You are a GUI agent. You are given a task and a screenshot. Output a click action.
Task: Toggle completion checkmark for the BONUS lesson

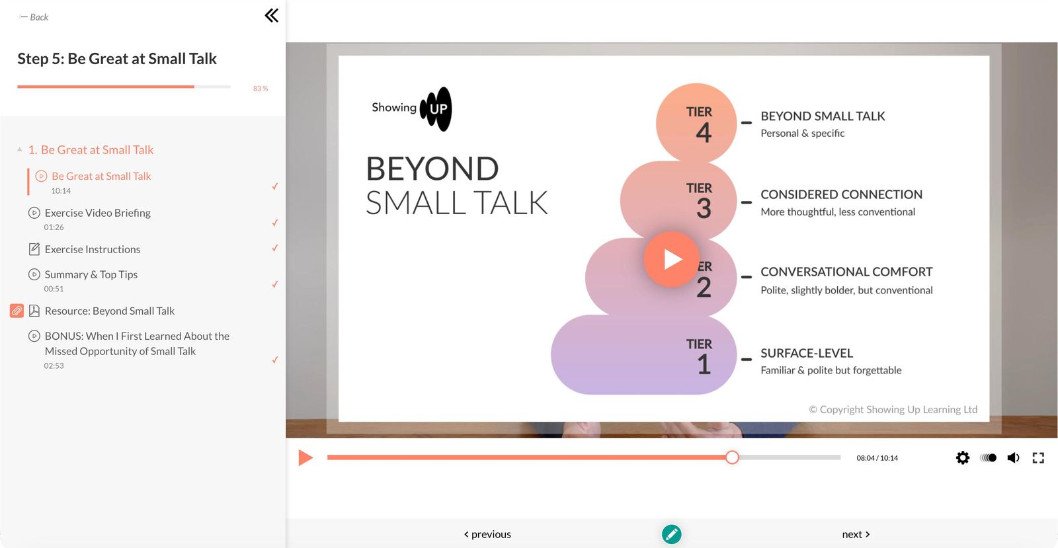(274, 360)
